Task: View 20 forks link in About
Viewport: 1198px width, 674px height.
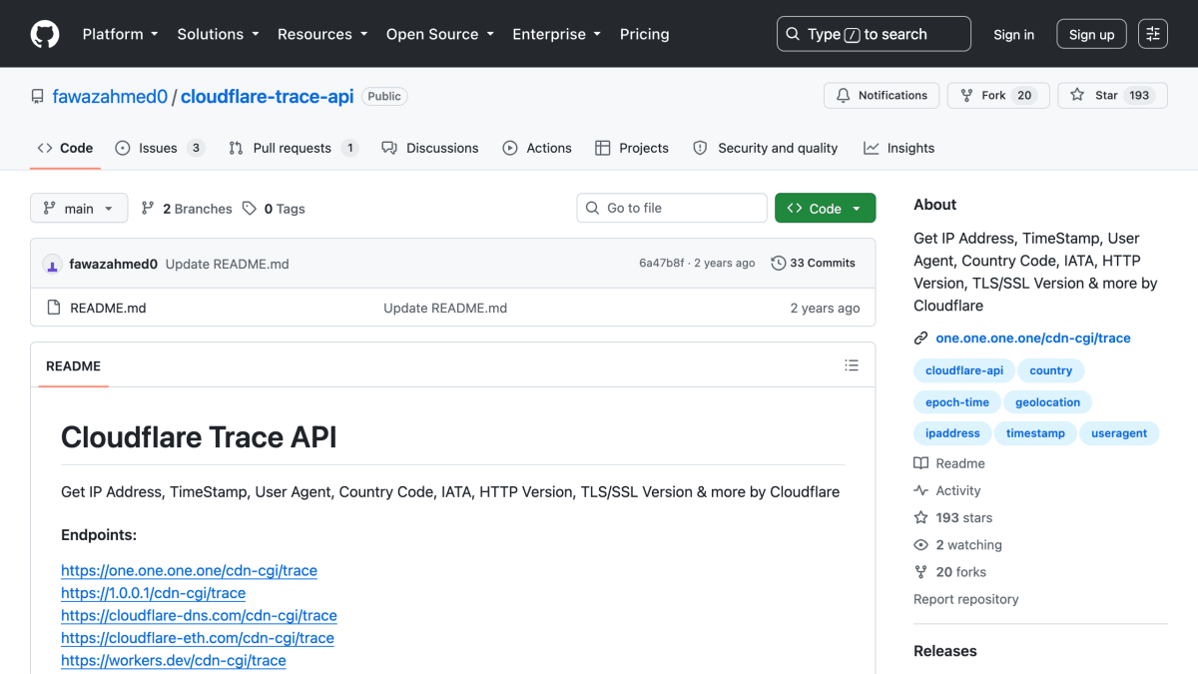Action: click(x=950, y=572)
